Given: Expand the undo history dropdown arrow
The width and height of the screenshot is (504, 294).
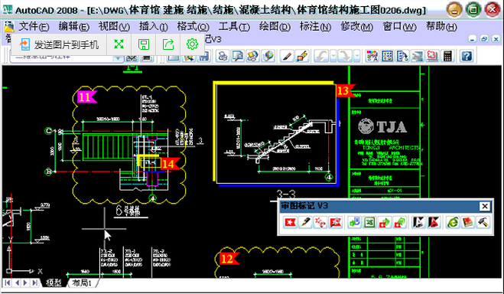Looking at the screenshot, I should pyautogui.click(x=333, y=57).
